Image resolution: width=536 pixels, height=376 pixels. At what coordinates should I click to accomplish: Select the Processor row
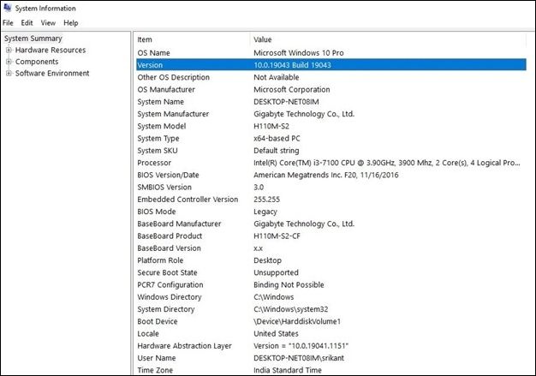point(155,163)
